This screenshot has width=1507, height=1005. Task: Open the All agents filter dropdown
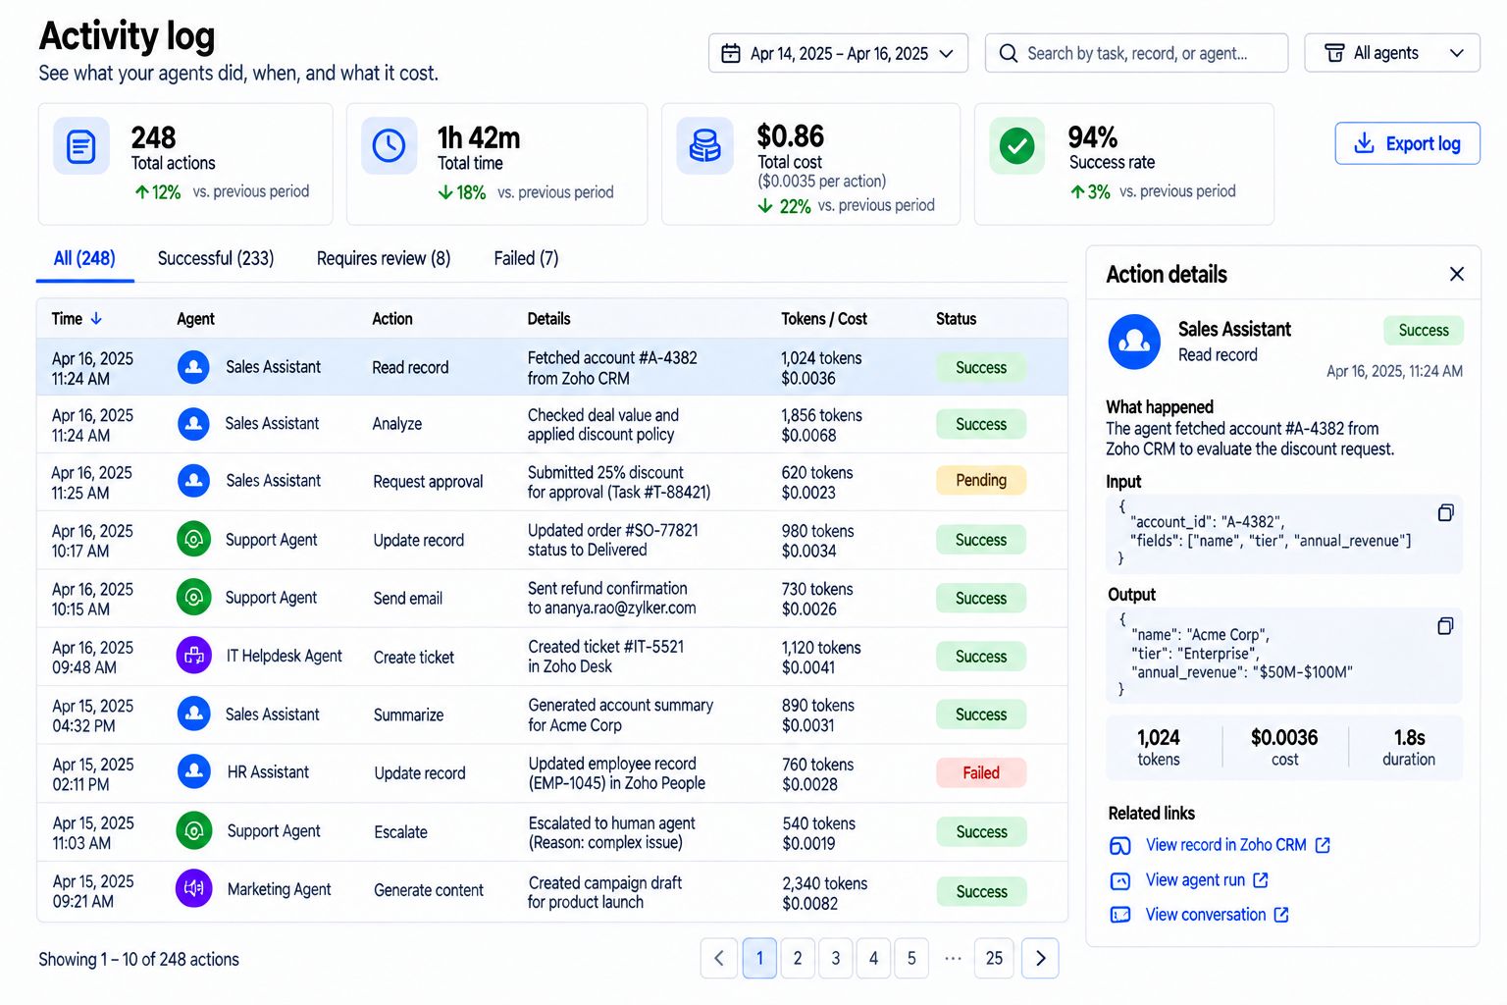click(x=1391, y=53)
